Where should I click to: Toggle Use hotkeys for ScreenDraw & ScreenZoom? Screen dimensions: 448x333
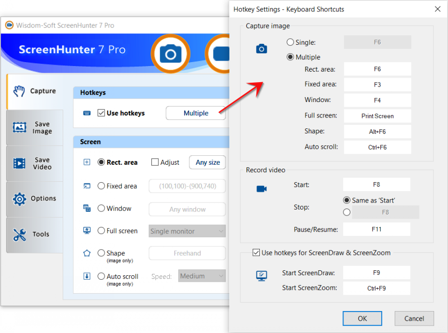pos(256,253)
